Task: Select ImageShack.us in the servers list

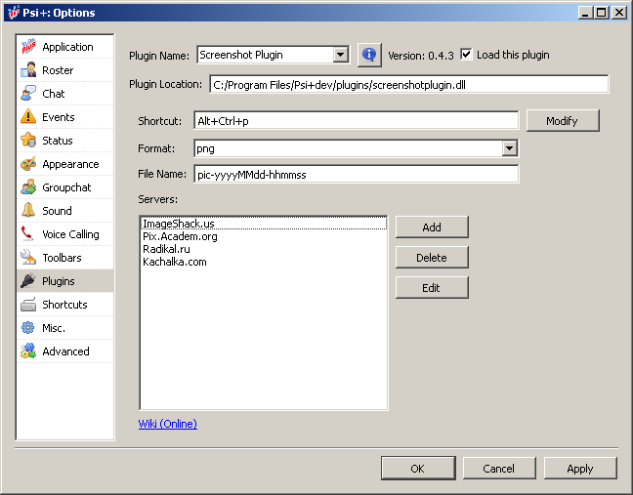Action: point(179,224)
